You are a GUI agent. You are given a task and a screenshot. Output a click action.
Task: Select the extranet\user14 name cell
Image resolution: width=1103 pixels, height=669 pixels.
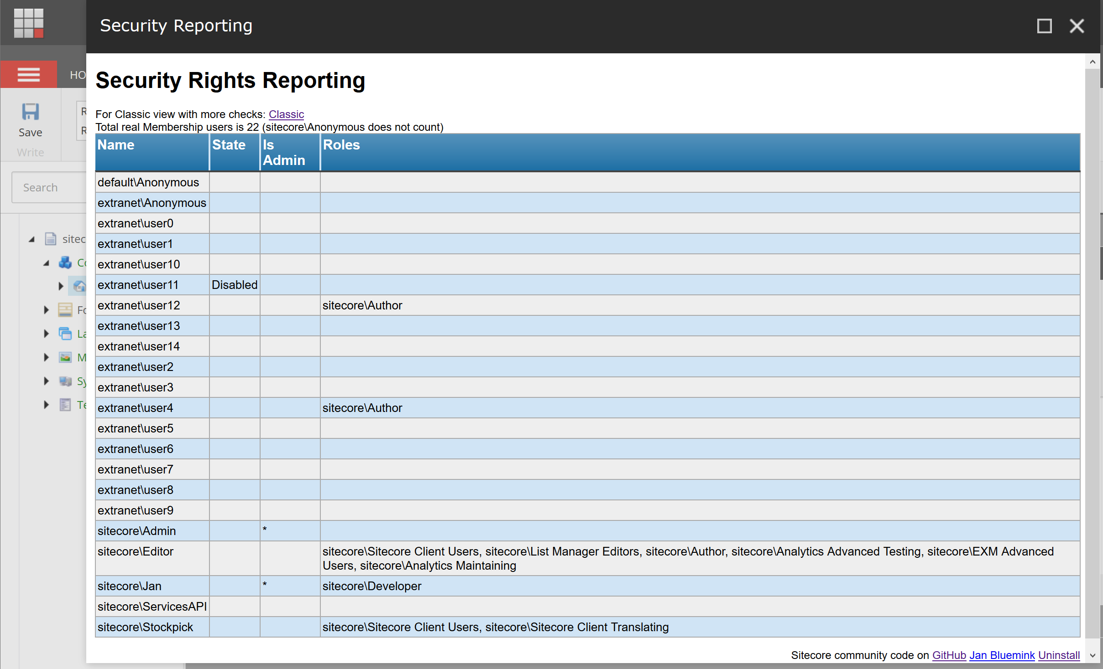click(152, 346)
